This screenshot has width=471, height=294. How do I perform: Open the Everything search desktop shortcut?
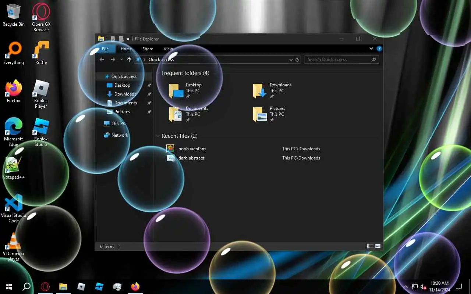(14, 53)
